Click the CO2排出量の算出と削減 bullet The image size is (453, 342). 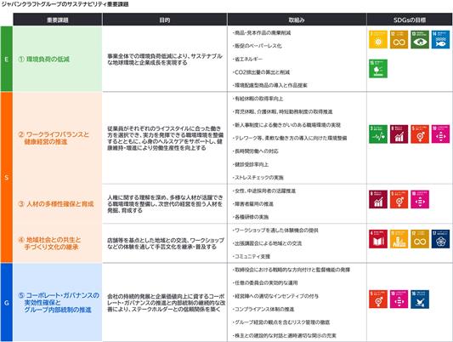(261, 72)
